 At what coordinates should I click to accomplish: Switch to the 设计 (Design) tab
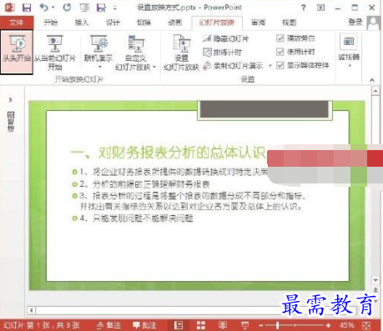(113, 23)
